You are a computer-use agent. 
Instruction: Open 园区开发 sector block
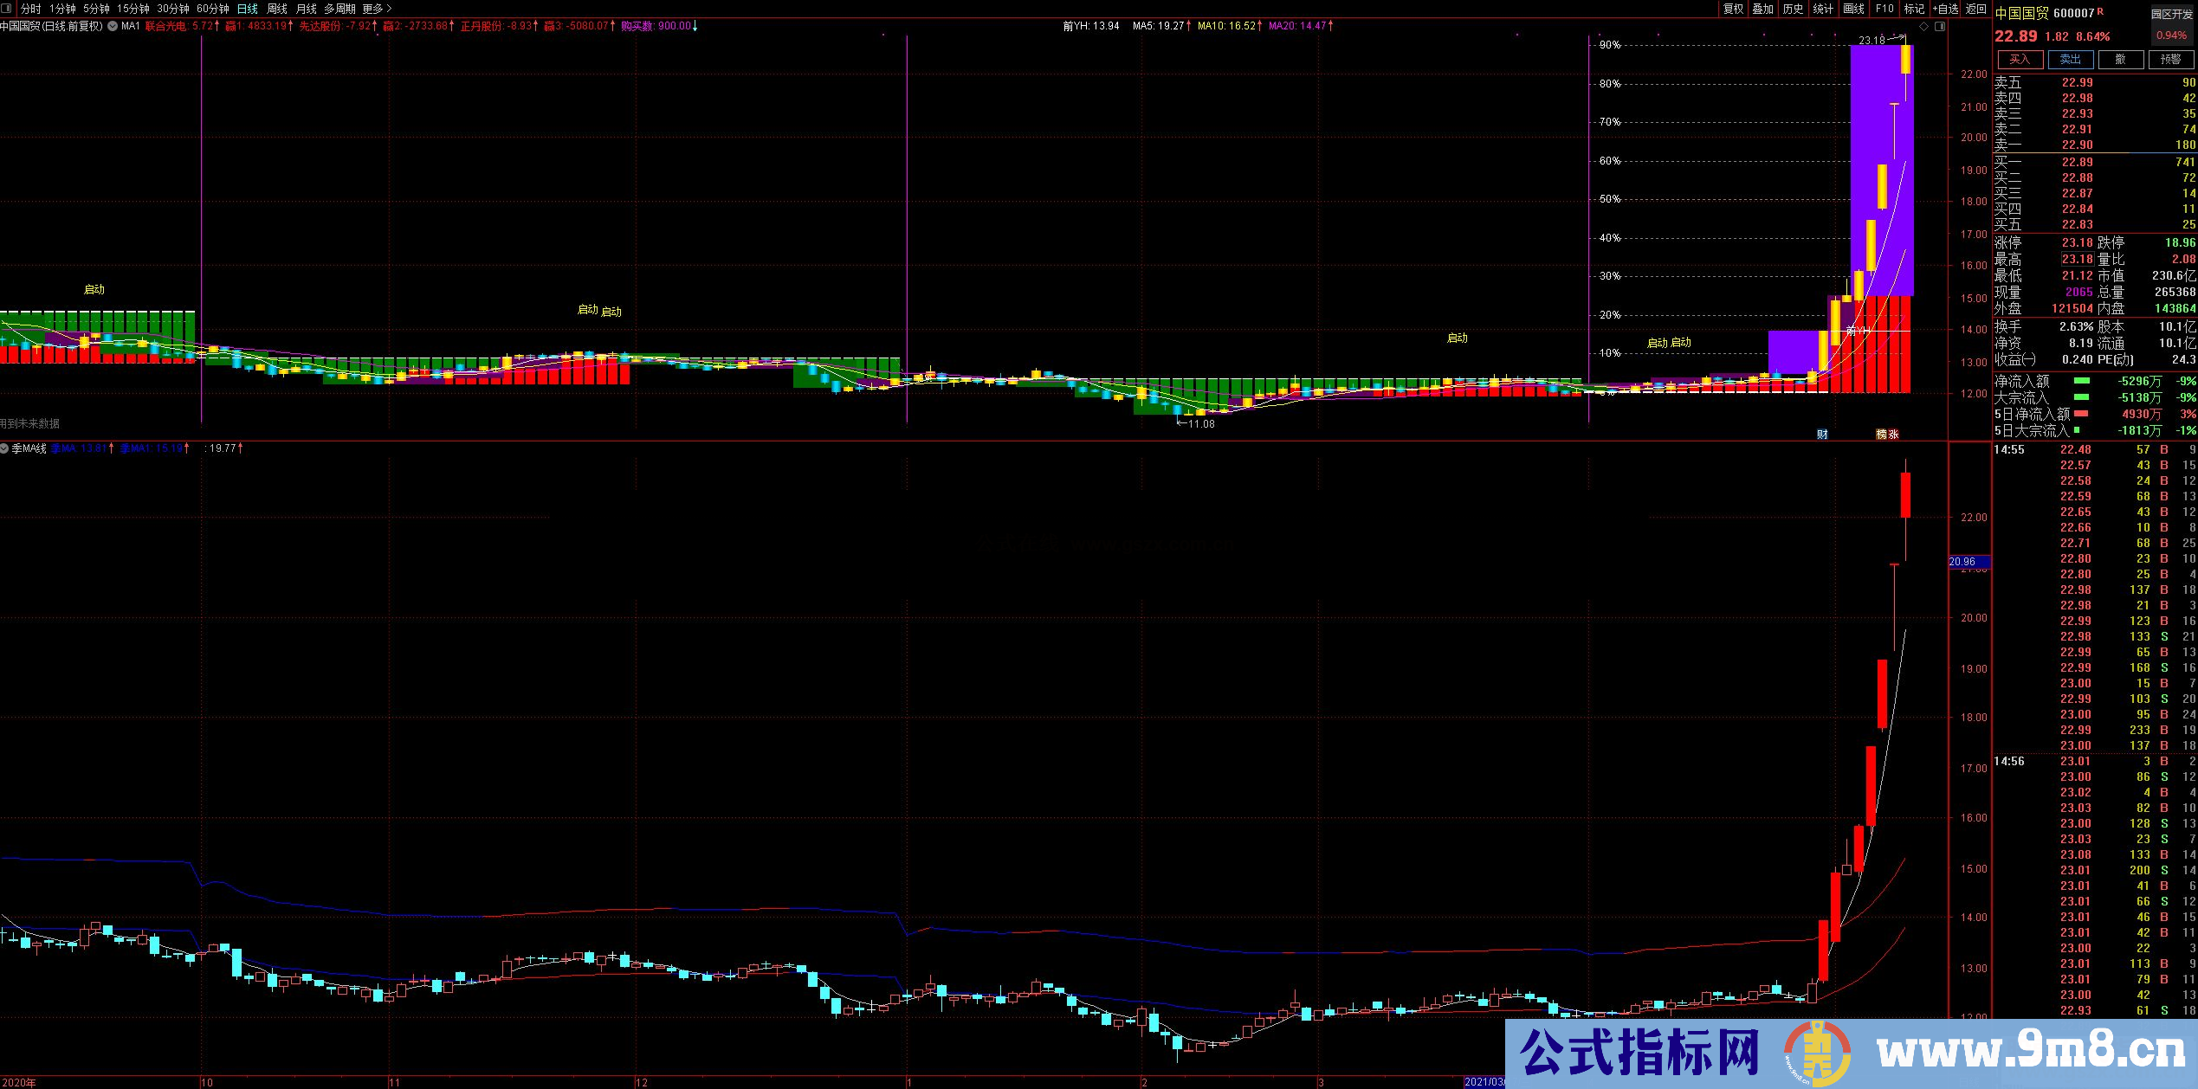coord(2172,15)
